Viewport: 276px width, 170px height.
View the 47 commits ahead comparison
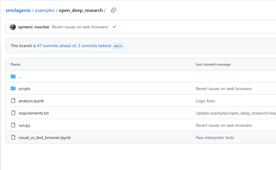(56, 46)
